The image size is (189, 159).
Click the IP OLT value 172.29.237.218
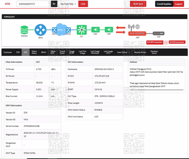tap(102, 76)
